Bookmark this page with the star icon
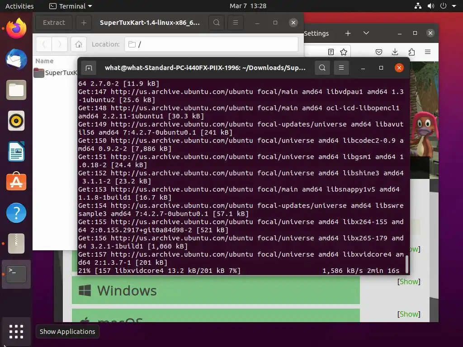Screen dimensions: 463x347 click(344, 52)
